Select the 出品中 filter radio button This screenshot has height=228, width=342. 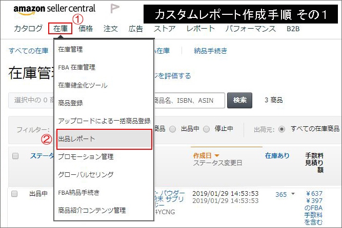click(172, 129)
